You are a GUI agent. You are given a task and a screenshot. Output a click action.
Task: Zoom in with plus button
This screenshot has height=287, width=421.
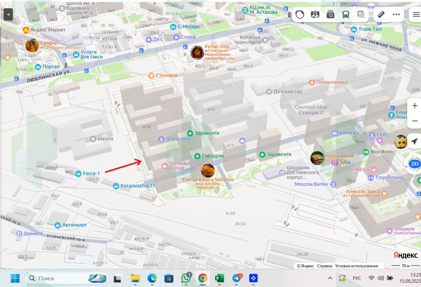(x=415, y=106)
